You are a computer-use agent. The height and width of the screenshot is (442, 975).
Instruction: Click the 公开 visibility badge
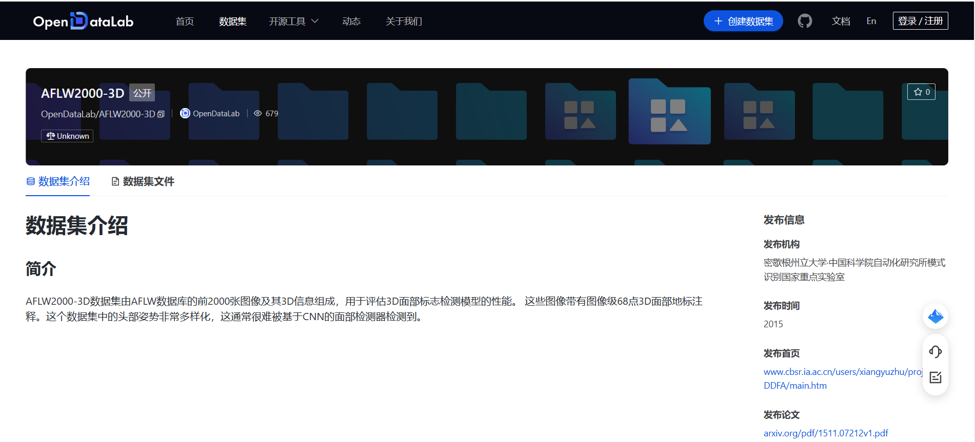pyautogui.click(x=142, y=93)
